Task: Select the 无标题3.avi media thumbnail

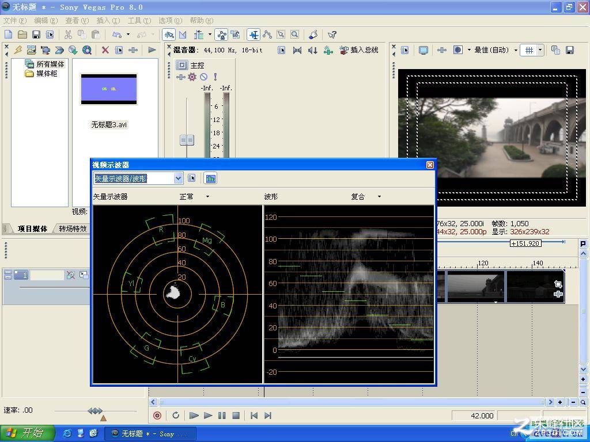Action: click(x=109, y=89)
